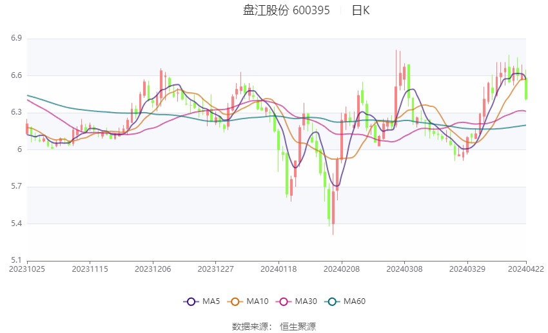Hide the MA30 line via its label

[x=306, y=301]
